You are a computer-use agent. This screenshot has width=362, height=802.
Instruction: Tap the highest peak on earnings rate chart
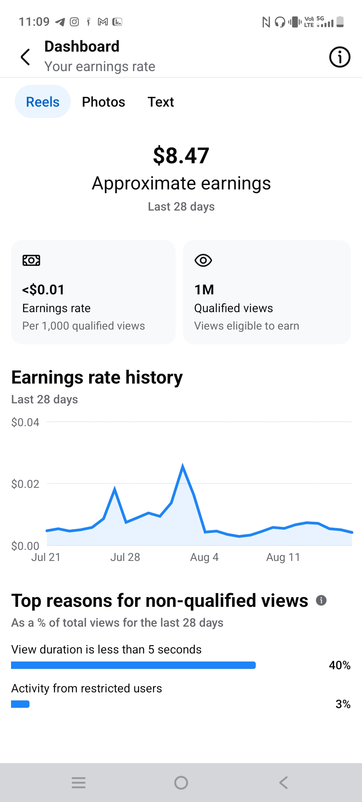(x=183, y=465)
